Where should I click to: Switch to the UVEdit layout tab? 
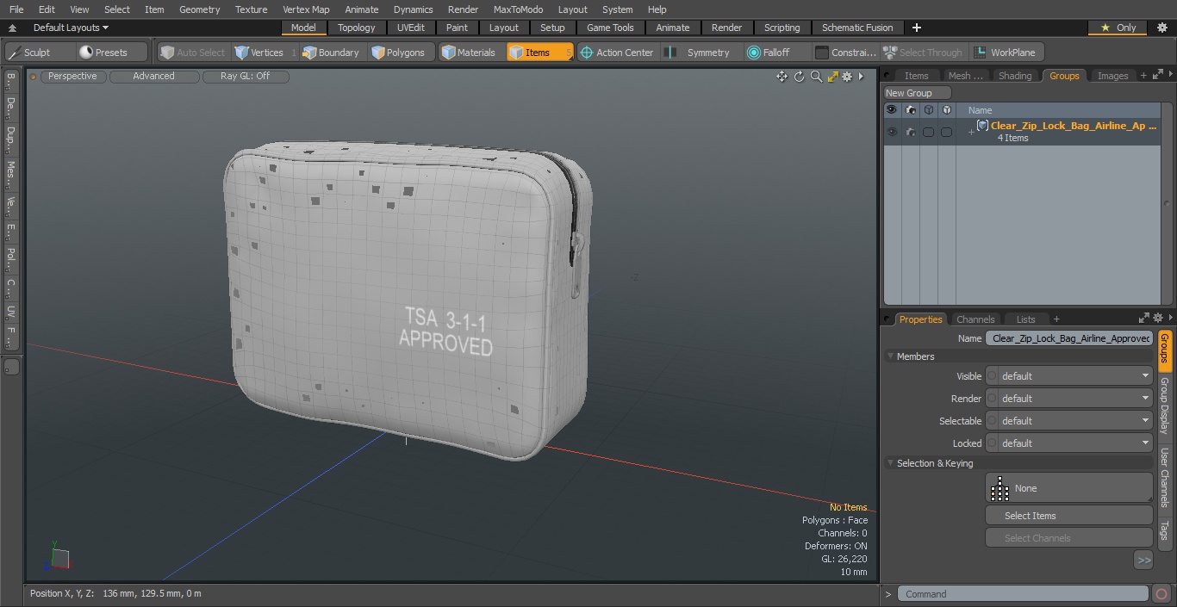pos(411,28)
